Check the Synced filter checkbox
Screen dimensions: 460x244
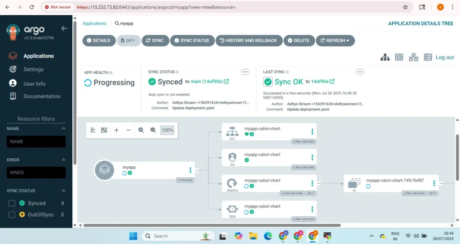tap(12, 203)
